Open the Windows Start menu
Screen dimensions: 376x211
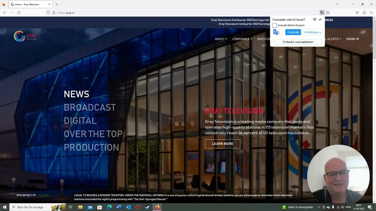pyautogui.click(x=5, y=207)
